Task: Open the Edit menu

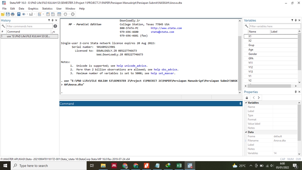Action: [13, 9]
